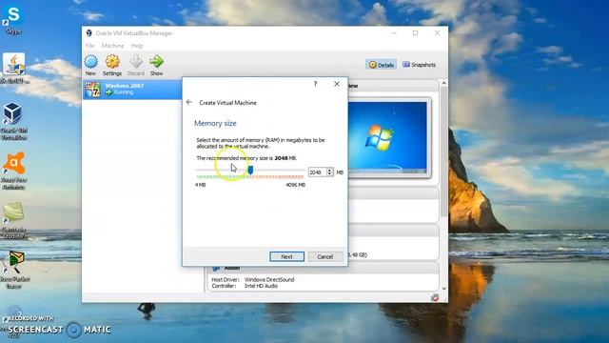Click the Cancel button
This screenshot has width=609, height=343.
325,256
